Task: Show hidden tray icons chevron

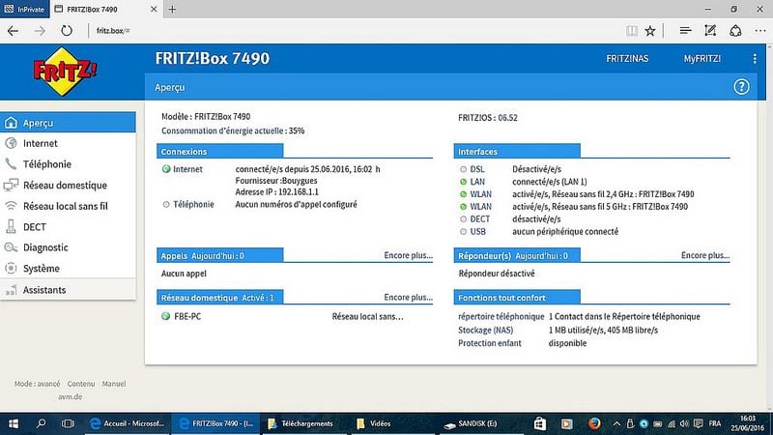Action: click(616, 423)
